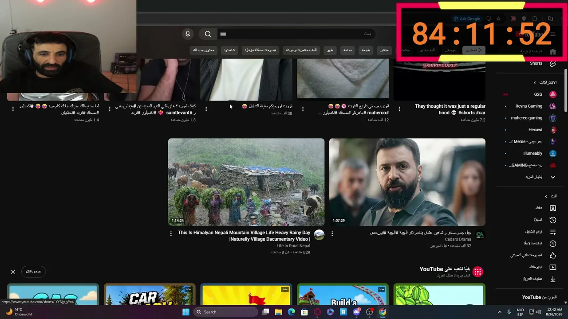Click the Cedars Drama channel avatar
Viewport: 568px width, 319px height.
[480, 235]
